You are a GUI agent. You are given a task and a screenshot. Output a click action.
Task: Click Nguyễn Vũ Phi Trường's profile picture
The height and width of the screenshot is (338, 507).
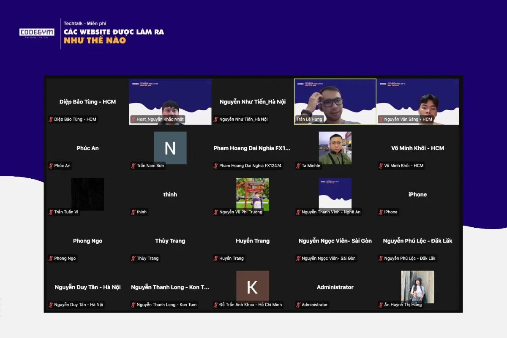pos(252,194)
